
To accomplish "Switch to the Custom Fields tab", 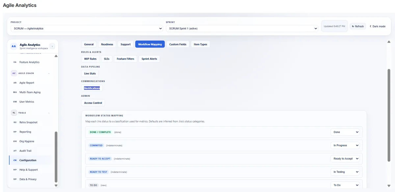I will 178,44.
